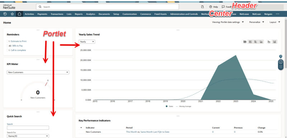The width and height of the screenshot is (287, 138).
Task: Click the Feedback speech bubble icon
Action: click(223, 7)
